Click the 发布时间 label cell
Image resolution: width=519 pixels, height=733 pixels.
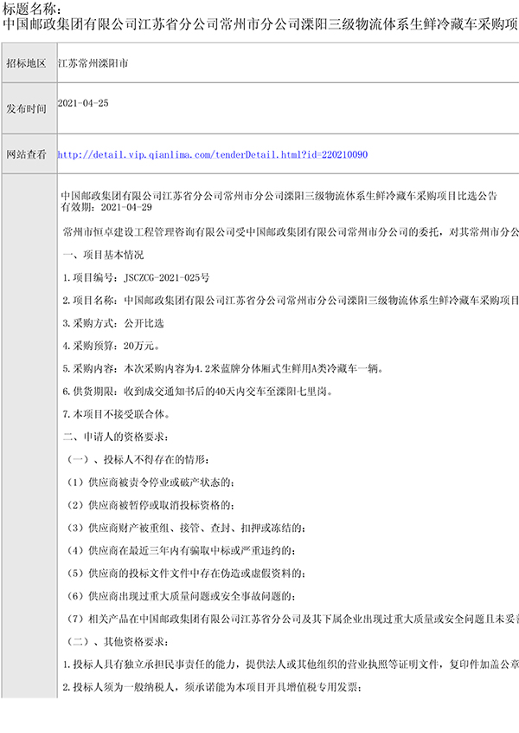(x=29, y=108)
